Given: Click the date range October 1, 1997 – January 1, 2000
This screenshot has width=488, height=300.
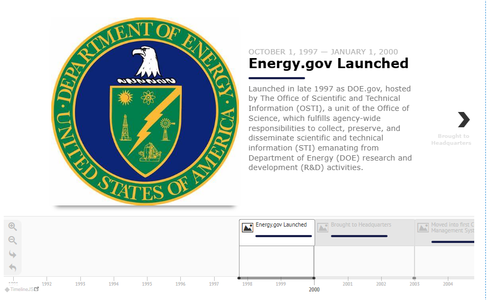Looking at the screenshot, I should [x=323, y=52].
